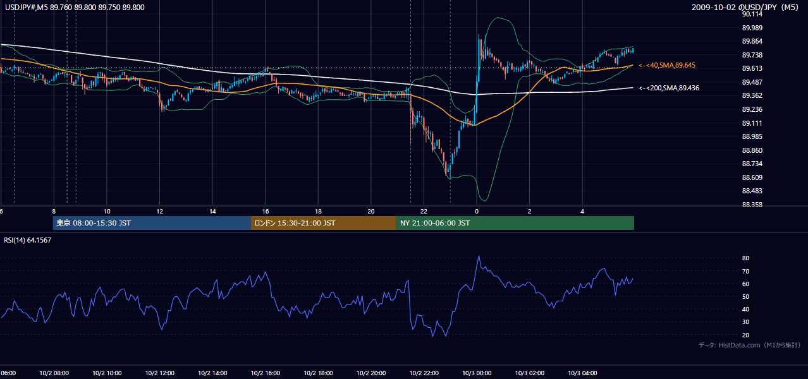The height and width of the screenshot is (379, 808).
Task: Click bottom time label 10/2 18:00
Action: 319,373
